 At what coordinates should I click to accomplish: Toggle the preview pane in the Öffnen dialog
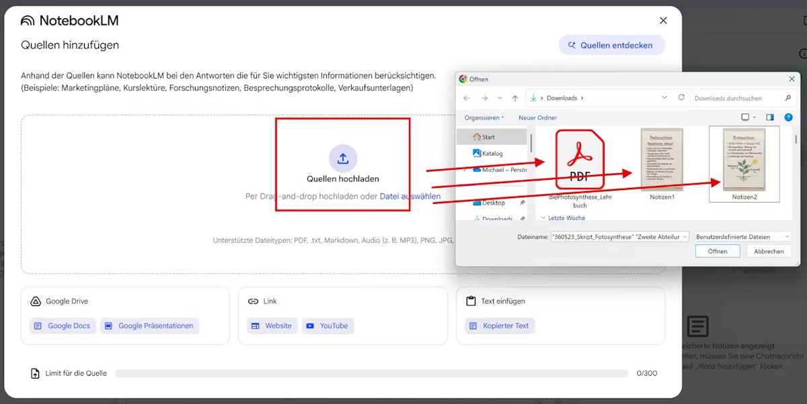tap(770, 117)
